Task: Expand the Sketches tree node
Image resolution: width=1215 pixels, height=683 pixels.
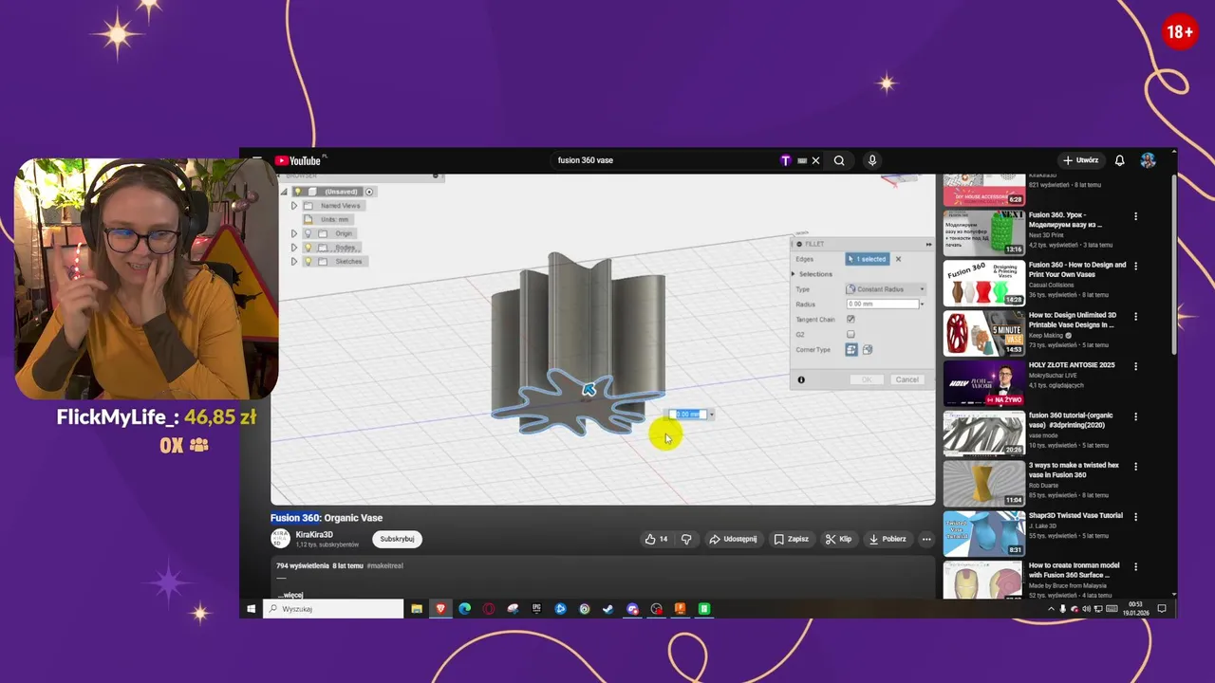Action: [x=294, y=261]
